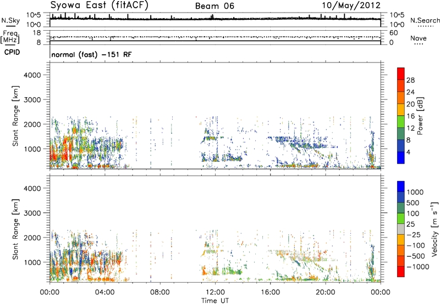Pick the light green 25–100 velocity colorbar segment
This screenshot has height=304, width=440.
coord(401,218)
